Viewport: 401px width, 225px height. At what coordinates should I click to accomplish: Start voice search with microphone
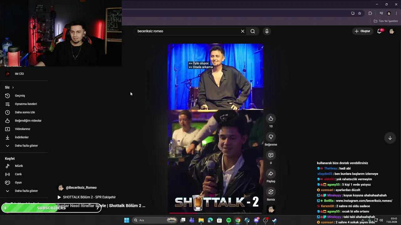pos(267,31)
